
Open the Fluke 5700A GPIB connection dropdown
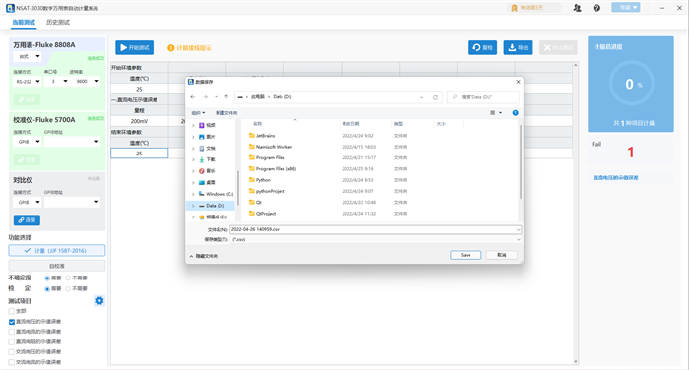click(28, 142)
